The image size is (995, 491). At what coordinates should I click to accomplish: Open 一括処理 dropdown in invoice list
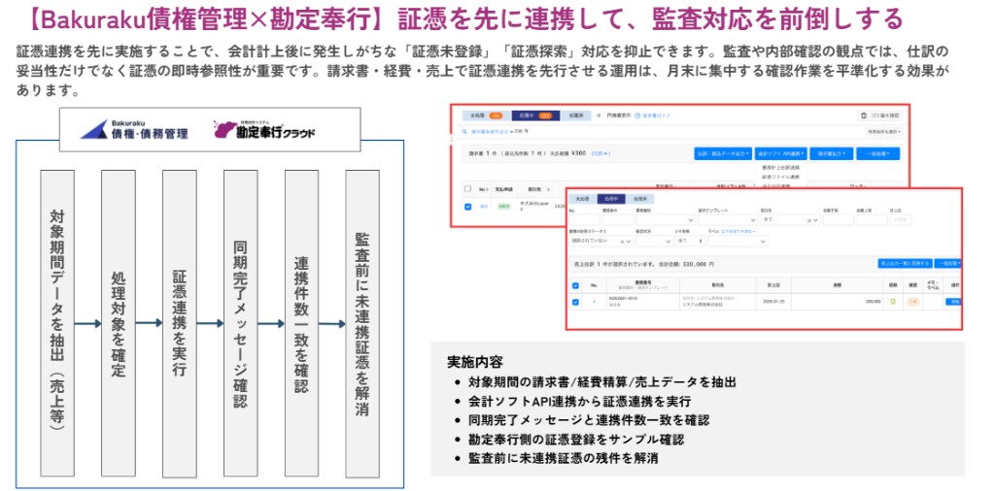coord(877,154)
